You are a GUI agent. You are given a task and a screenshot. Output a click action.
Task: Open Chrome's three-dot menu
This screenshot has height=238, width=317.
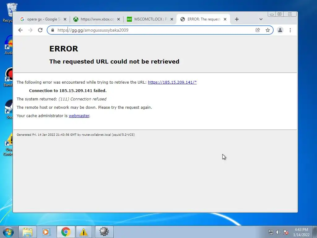[290, 30]
